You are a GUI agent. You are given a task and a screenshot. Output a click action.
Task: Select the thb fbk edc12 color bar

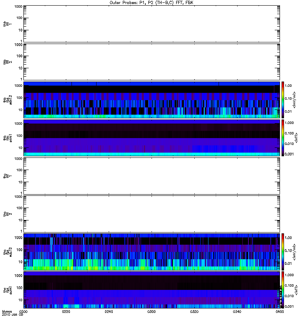tap(283, 100)
